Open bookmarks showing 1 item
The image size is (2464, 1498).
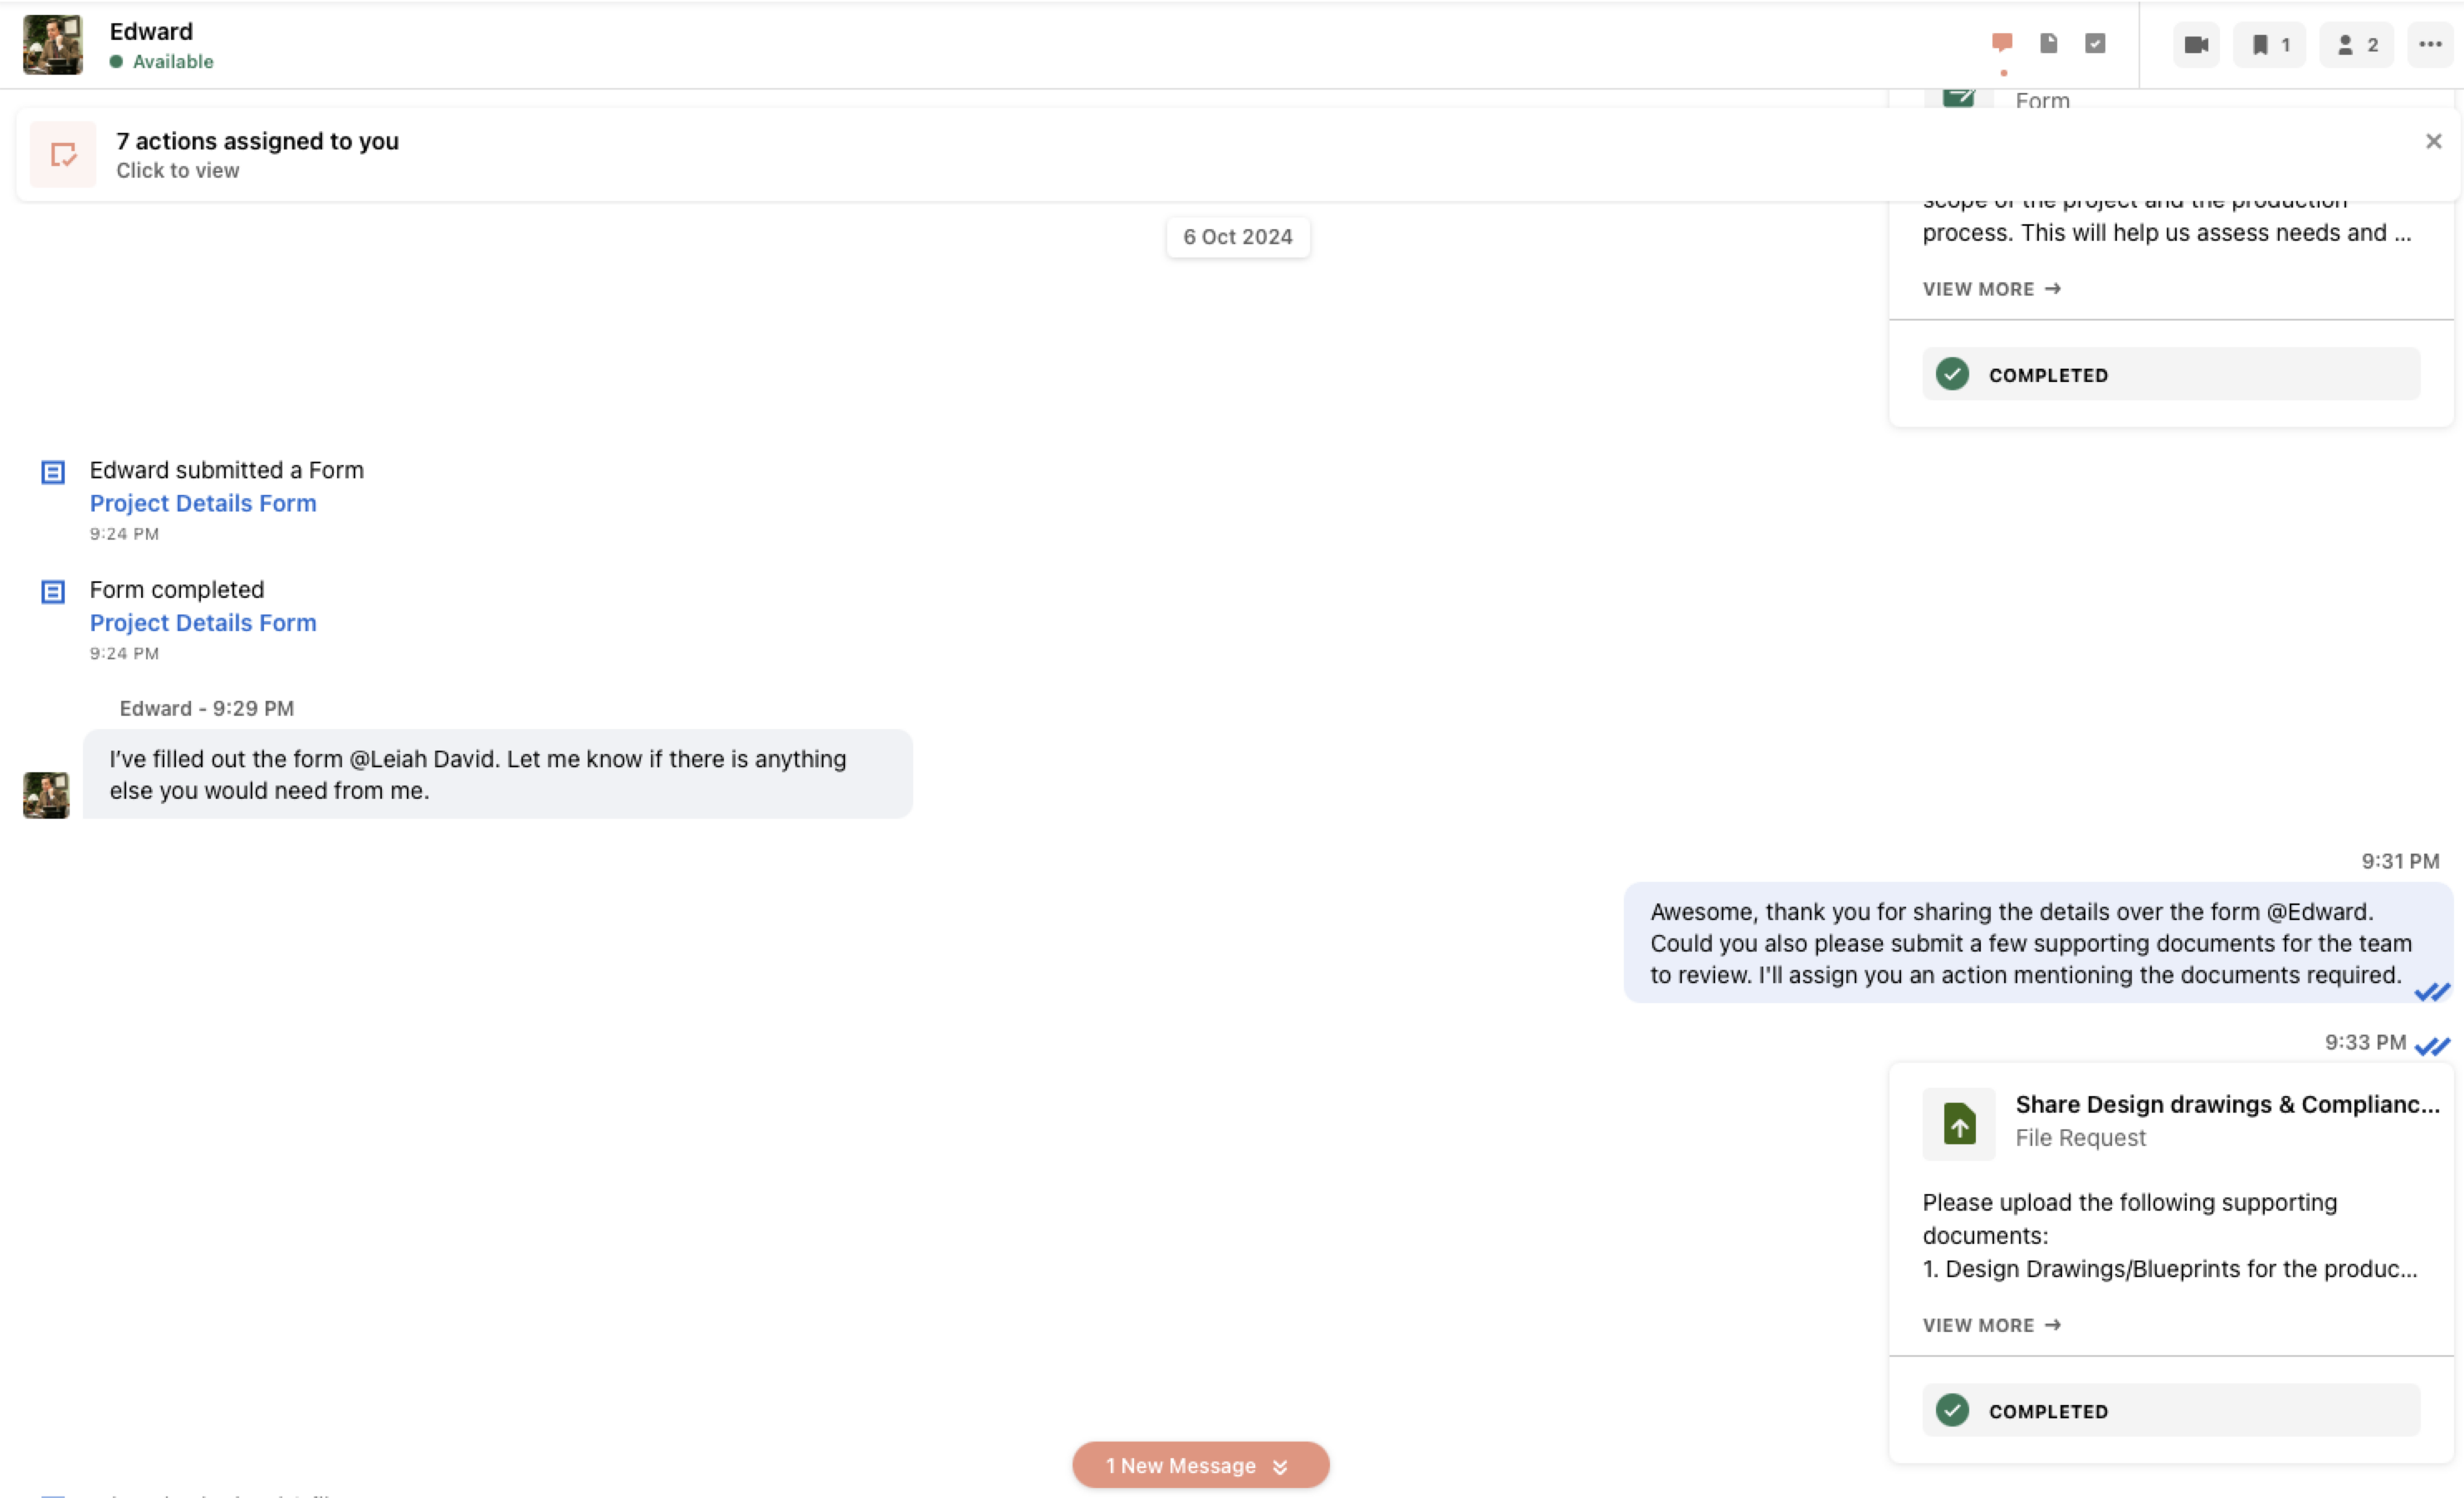click(x=2269, y=45)
